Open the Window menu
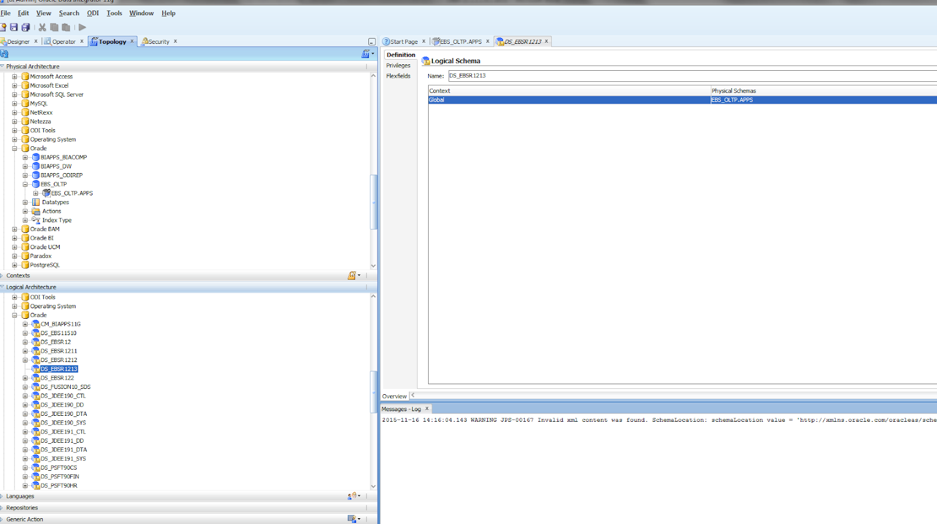Image resolution: width=937 pixels, height=524 pixels. click(142, 13)
